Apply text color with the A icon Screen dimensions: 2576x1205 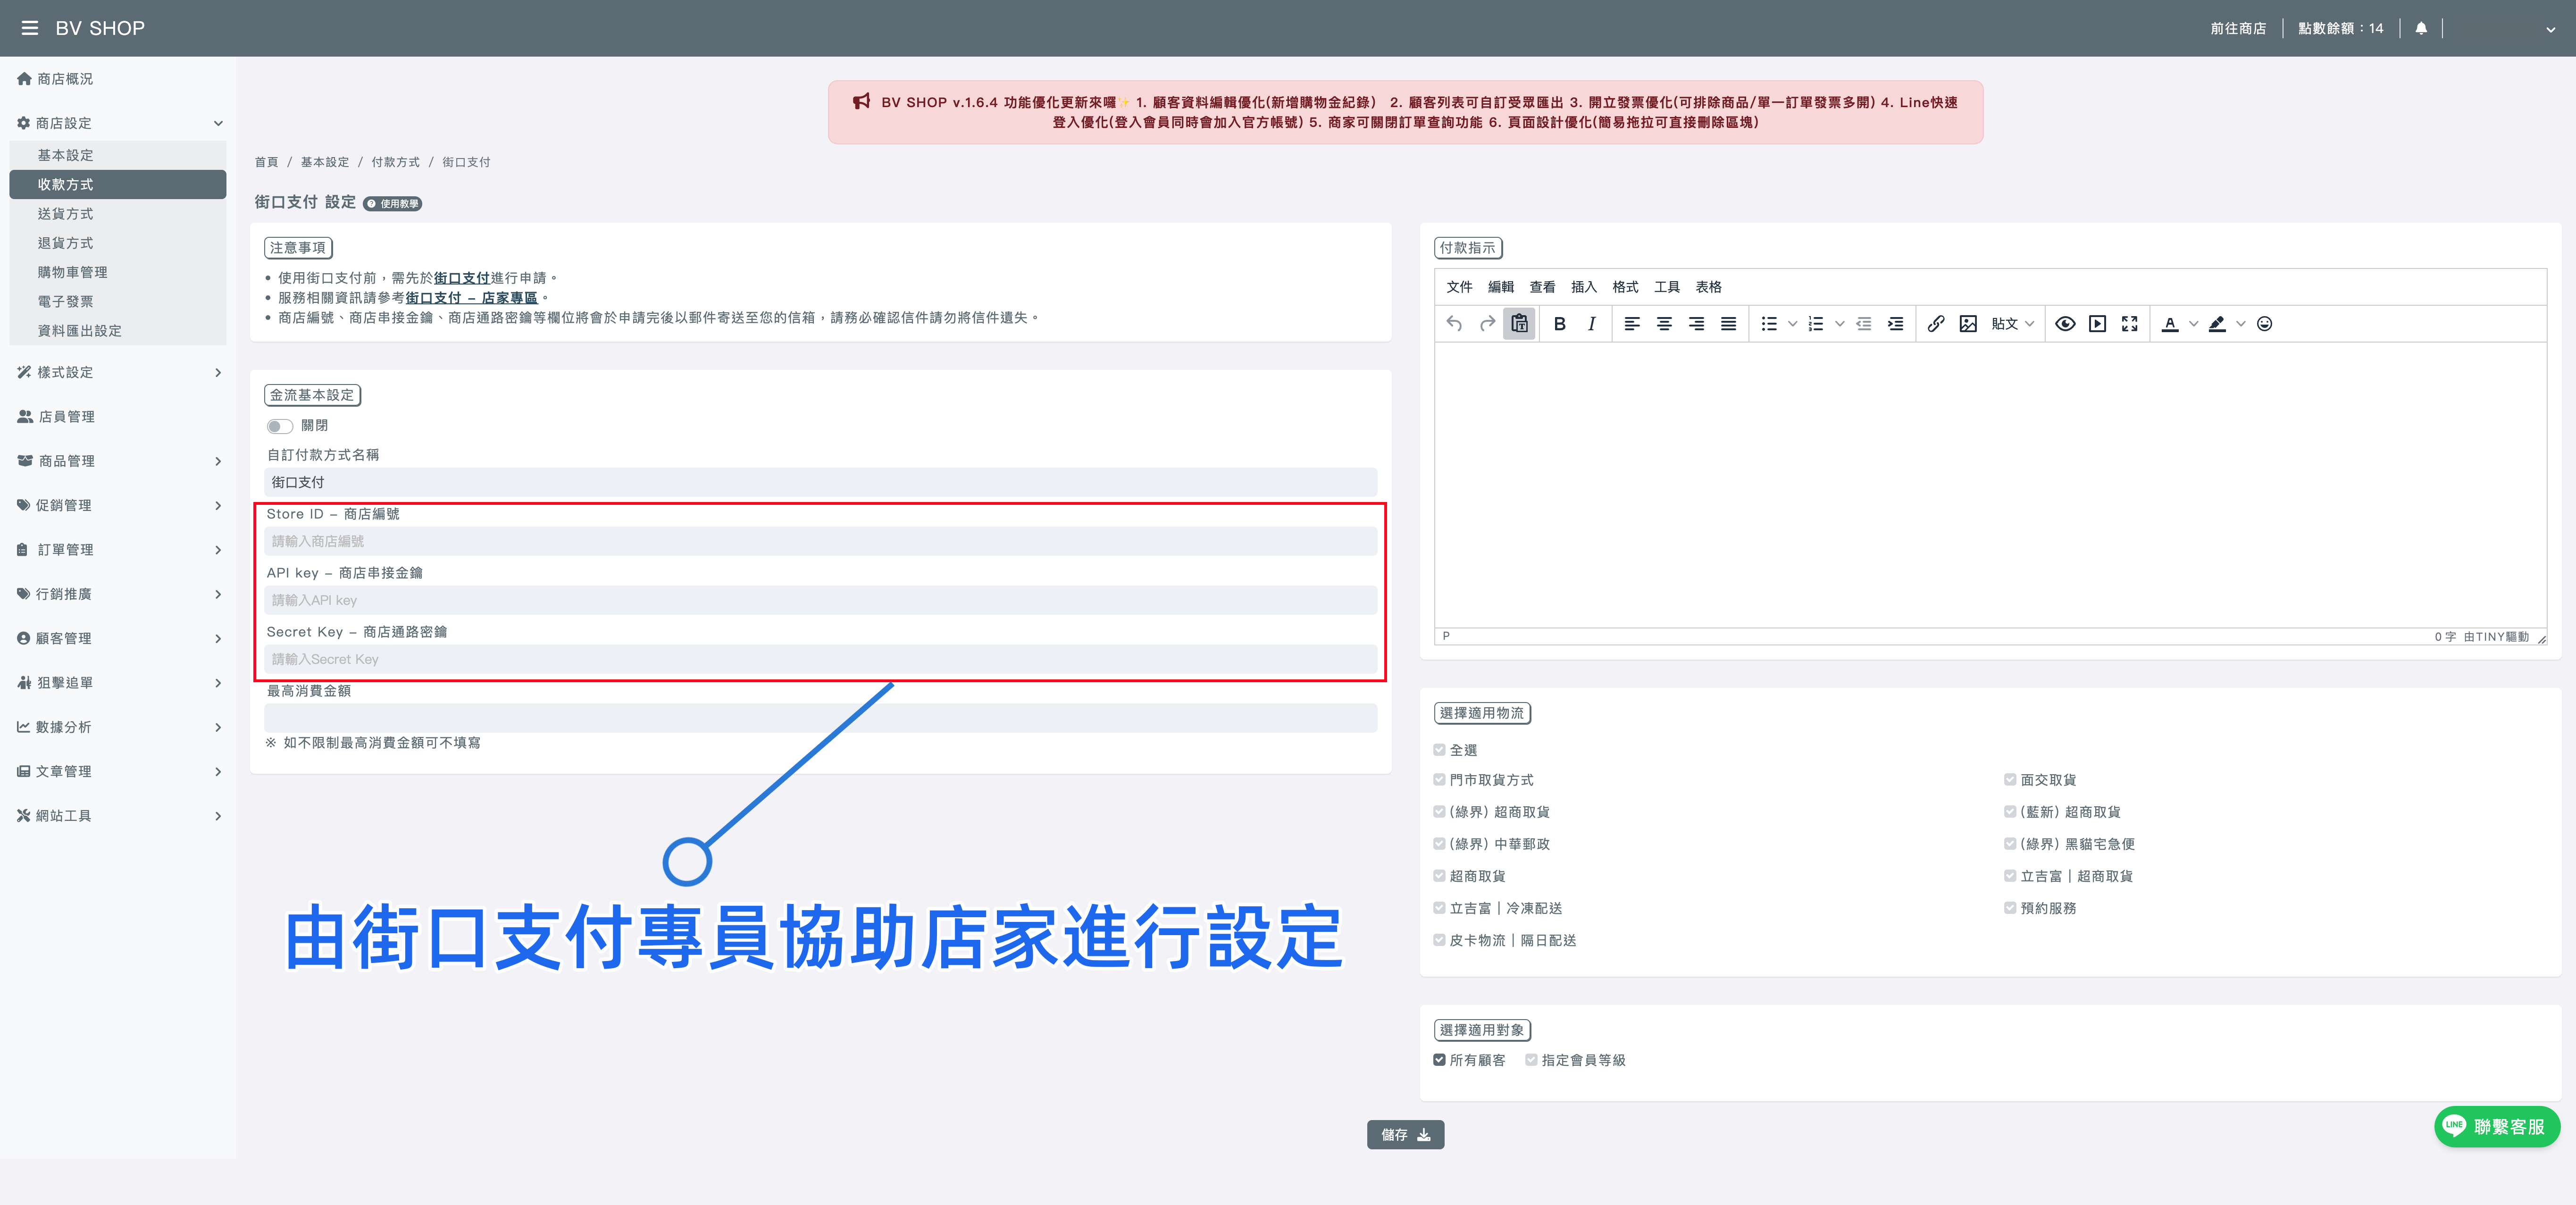[x=2169, y=323]
